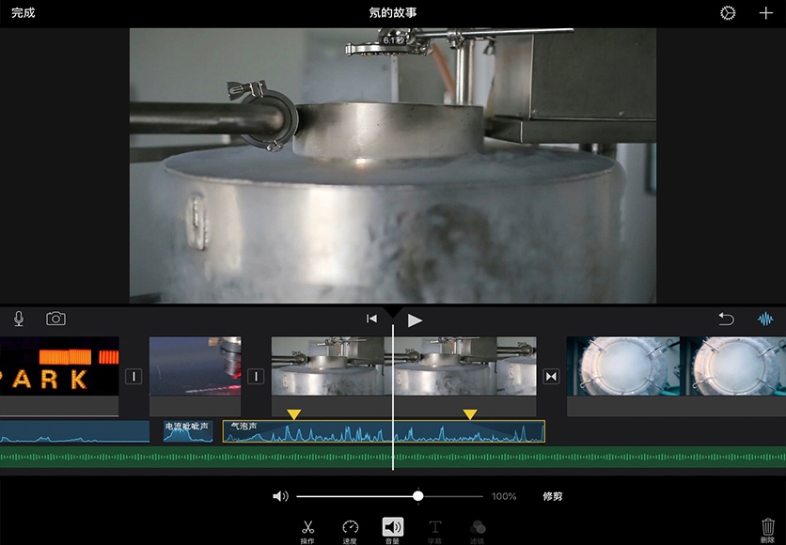Select the 电流呲呲声 audio clip
786x545 pixels.
pos(188,431)
